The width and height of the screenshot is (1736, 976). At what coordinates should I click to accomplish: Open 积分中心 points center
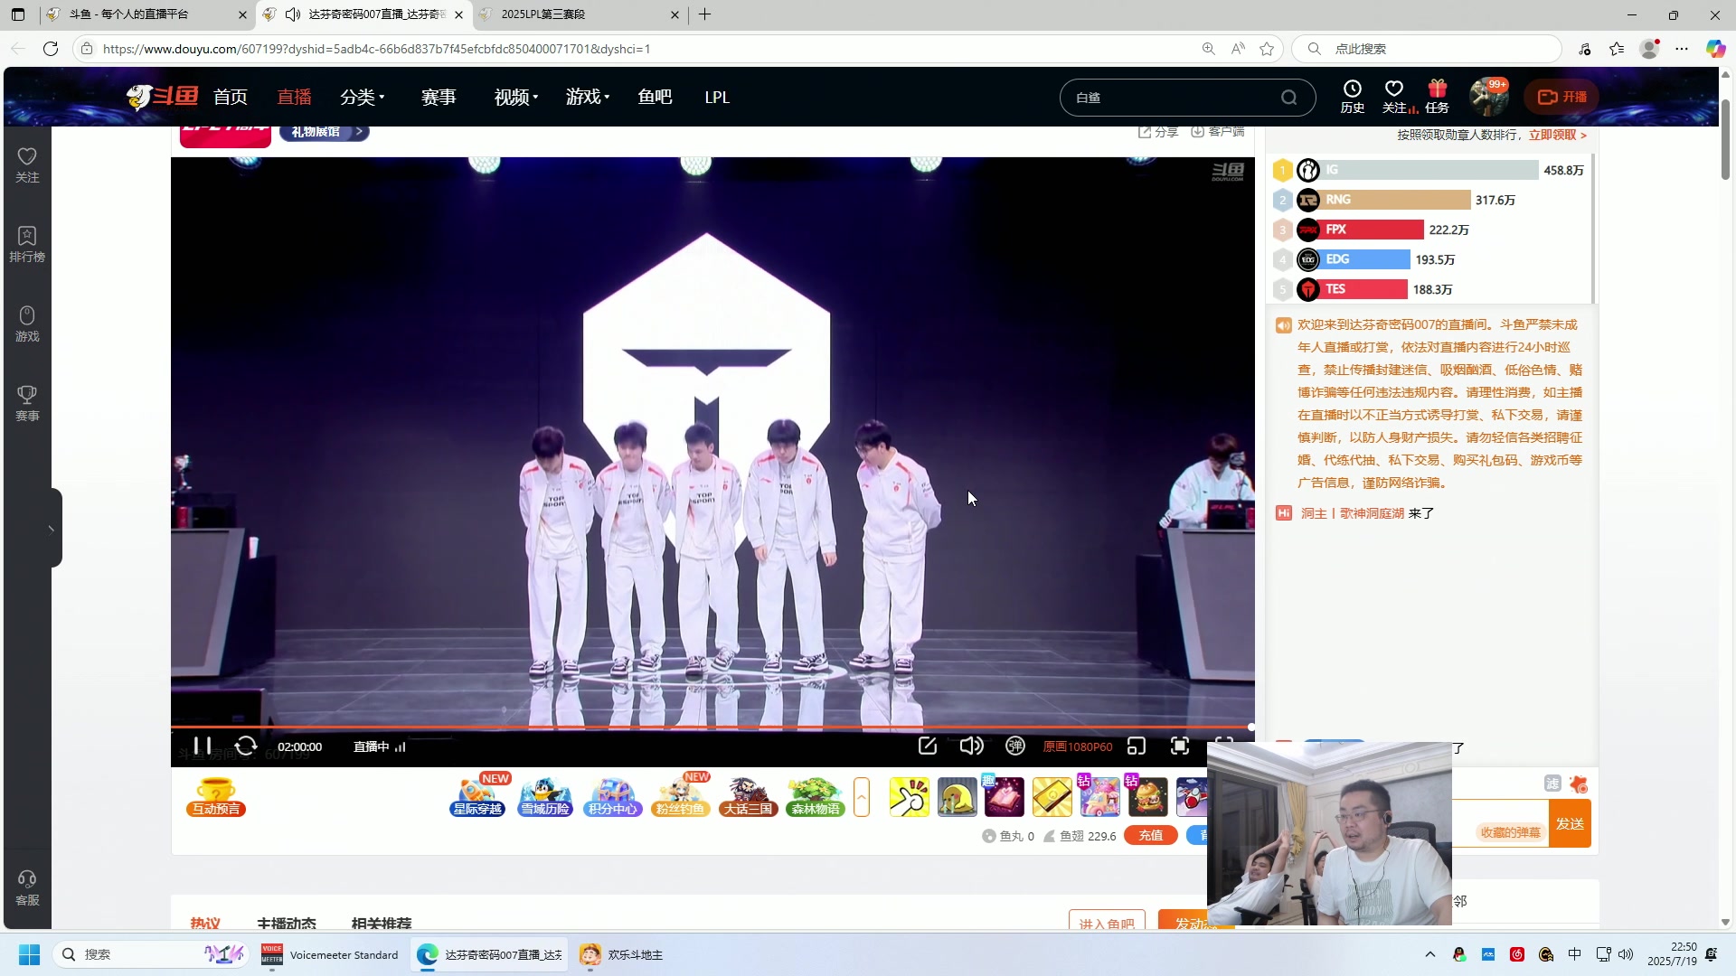(x=613, y=797)
